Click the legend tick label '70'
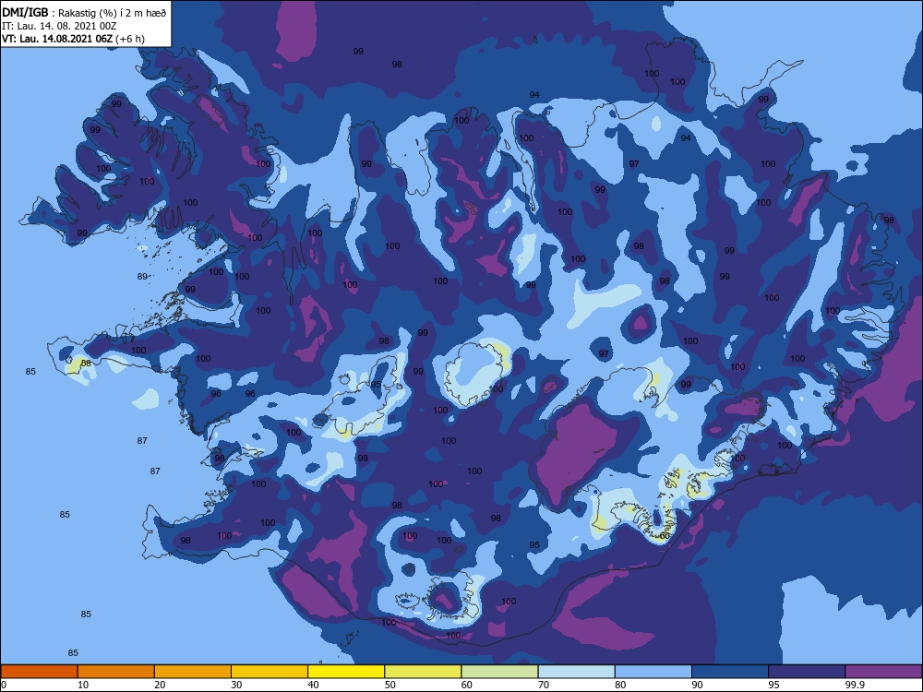This screenshot has height=692, width=923. point(544,685)
